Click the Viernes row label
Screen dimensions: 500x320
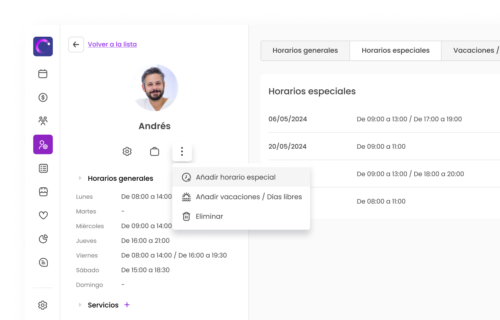pyautogui.click(x=87, y=255)
